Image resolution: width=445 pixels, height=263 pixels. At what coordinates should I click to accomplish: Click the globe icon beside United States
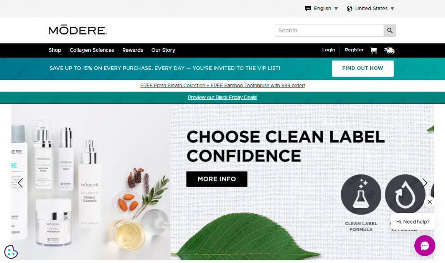coord(349,8)
